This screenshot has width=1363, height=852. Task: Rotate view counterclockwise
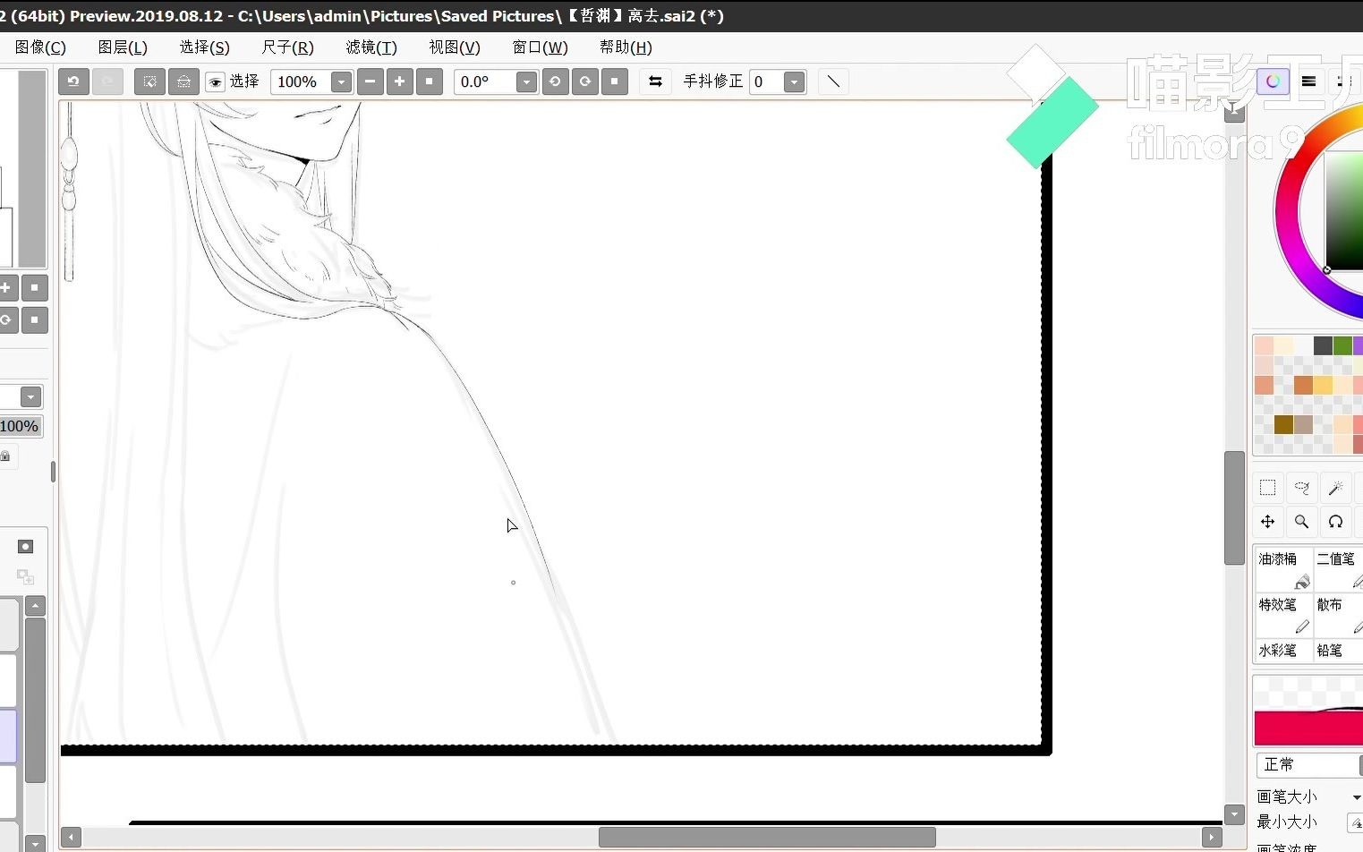click(555, 81)
